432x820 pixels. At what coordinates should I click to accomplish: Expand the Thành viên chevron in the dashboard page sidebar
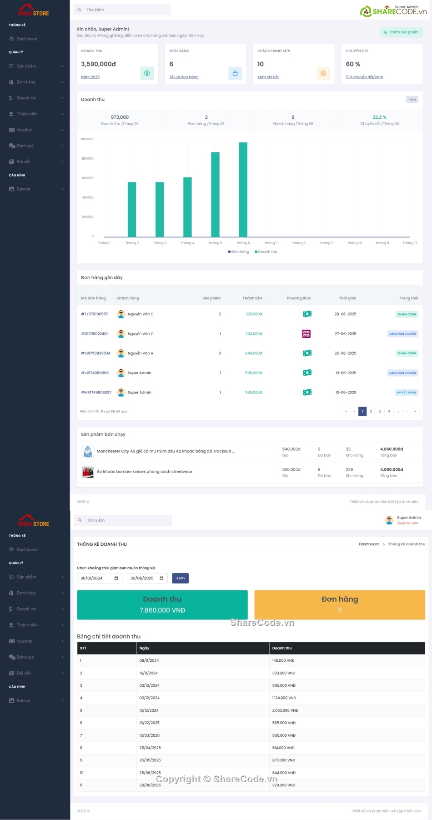click(x=62, y=114)
